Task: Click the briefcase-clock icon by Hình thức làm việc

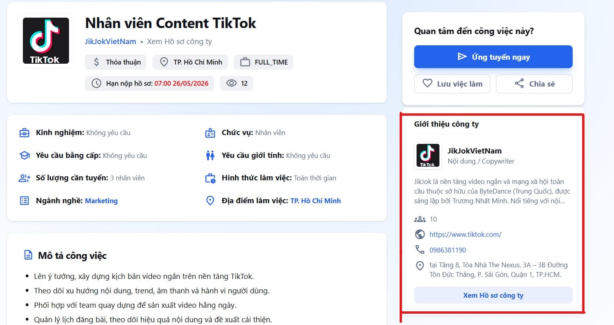Action: click(210, 178)
